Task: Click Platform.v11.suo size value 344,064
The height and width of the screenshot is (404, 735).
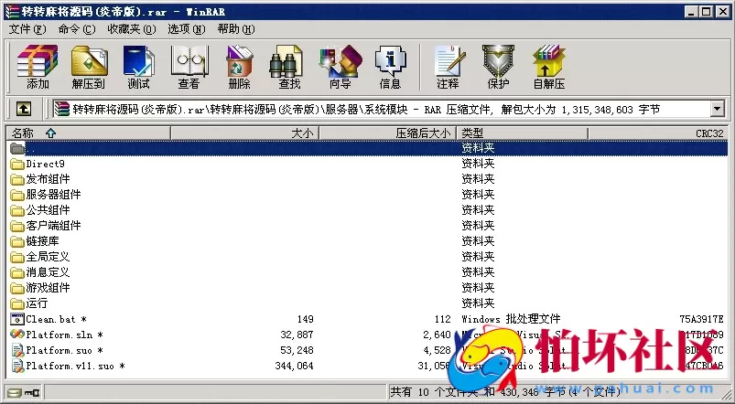Action: pyautogui.click(x=294, y=366)
